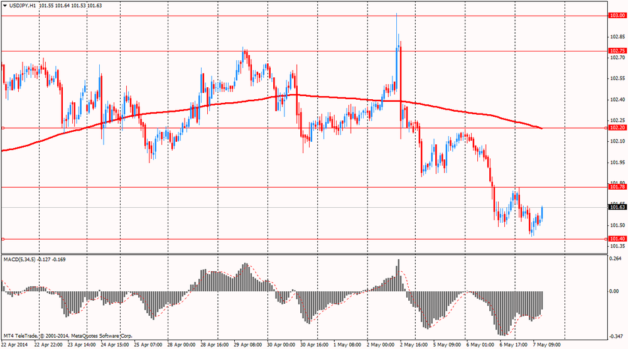Image resolution: width=628 pixels, height=349 pixels.
Task: Click the 102.20 red price level tag
Action: coord(617,127)
